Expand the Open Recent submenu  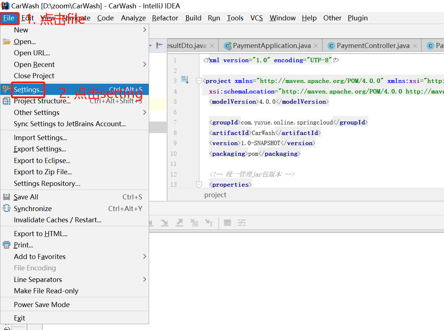pyautogui.click(x=74, y=64)
